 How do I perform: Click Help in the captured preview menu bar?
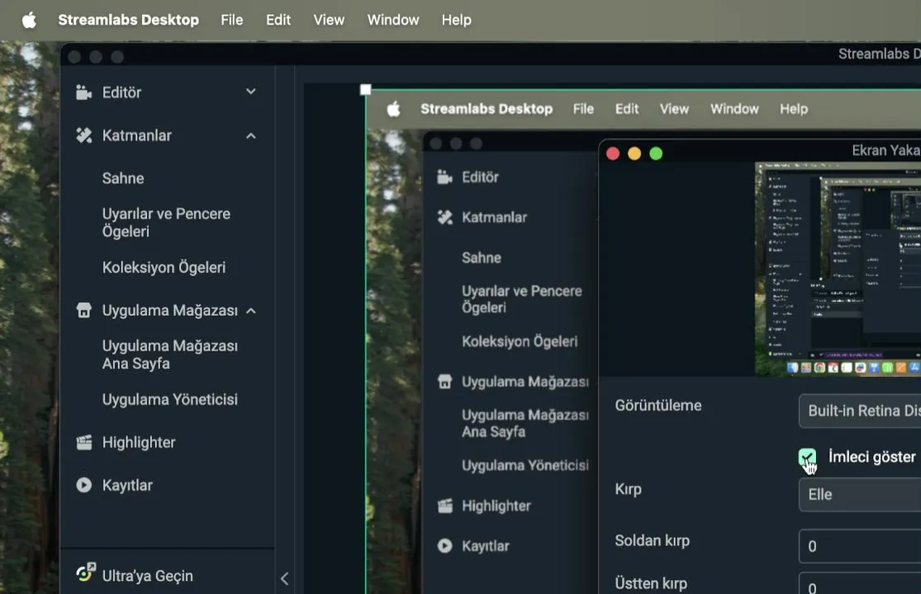[794, 109]
